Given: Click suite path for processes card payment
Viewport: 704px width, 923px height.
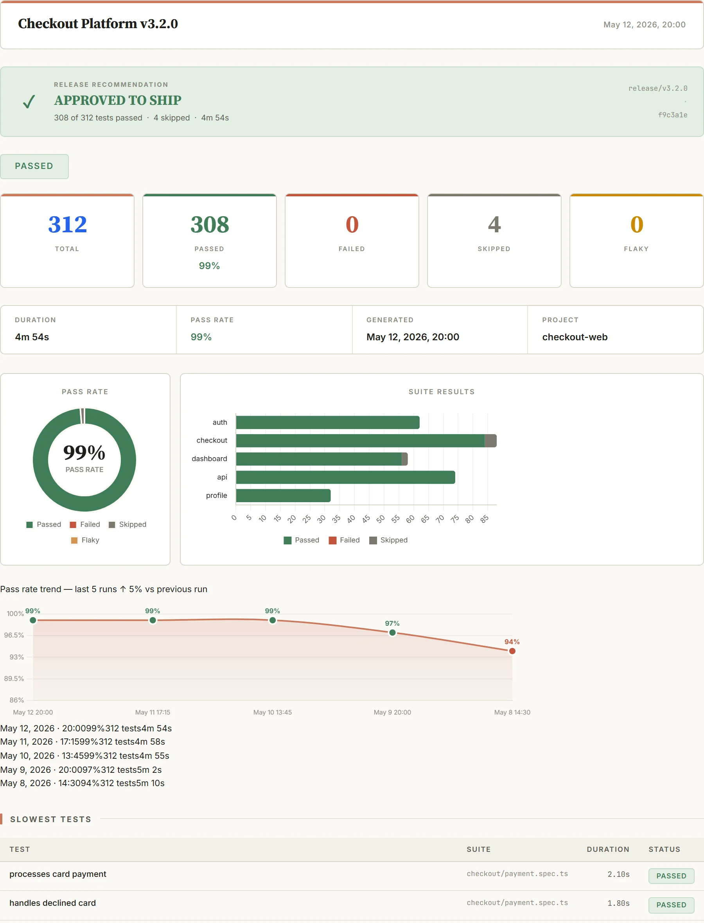Looking at the screenshot, I should 517,874.
